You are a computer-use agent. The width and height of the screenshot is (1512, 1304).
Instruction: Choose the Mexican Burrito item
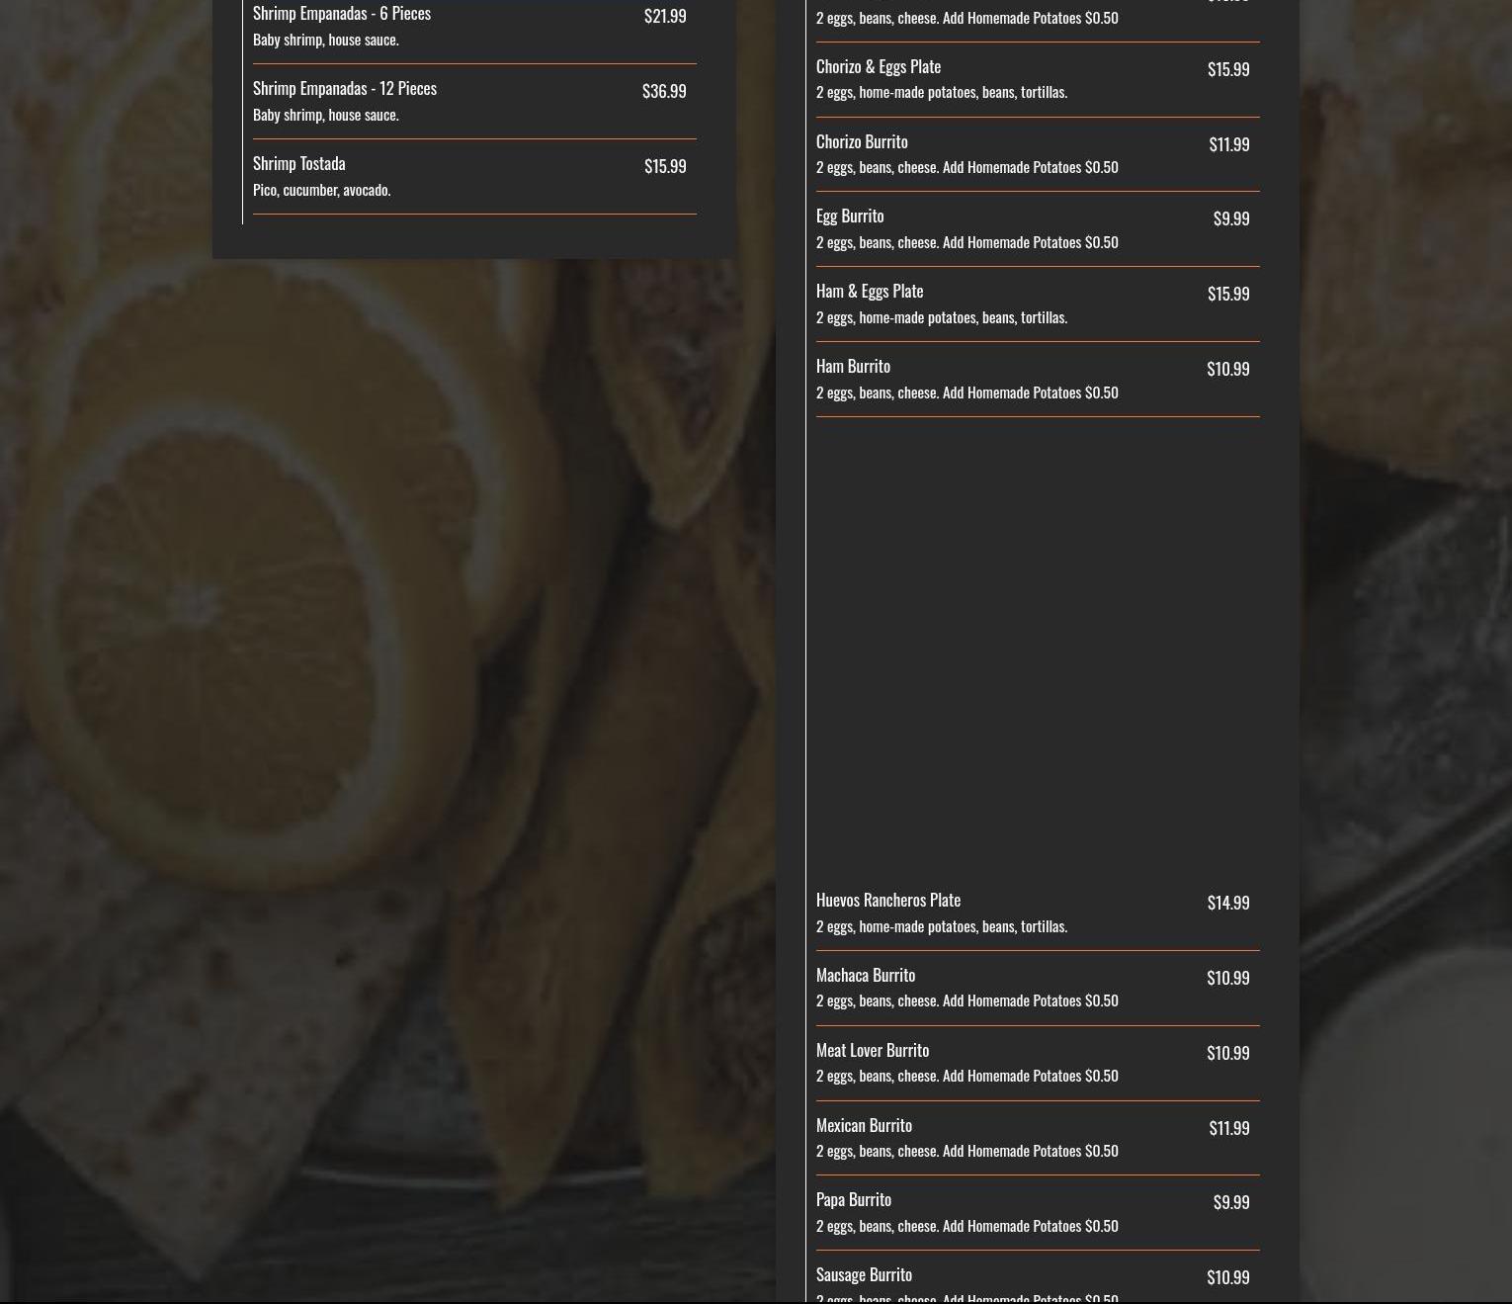(864, 1126)
